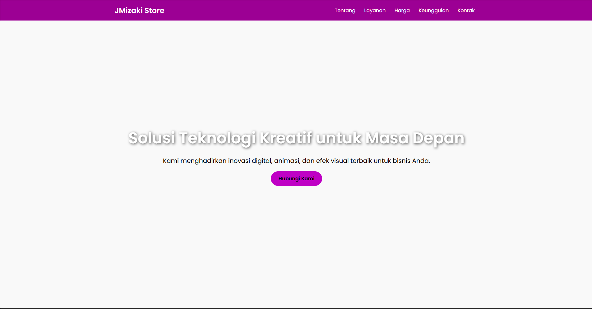Click the word "animasi" in the subtitle
The height and width of the screenshot is (309, 592).
pos(286,161)
